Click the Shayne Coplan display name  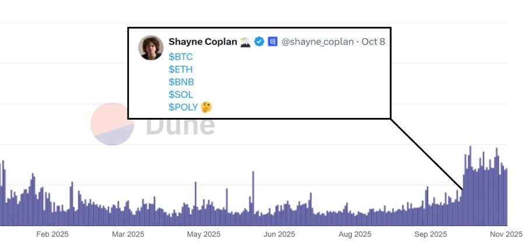203,42
